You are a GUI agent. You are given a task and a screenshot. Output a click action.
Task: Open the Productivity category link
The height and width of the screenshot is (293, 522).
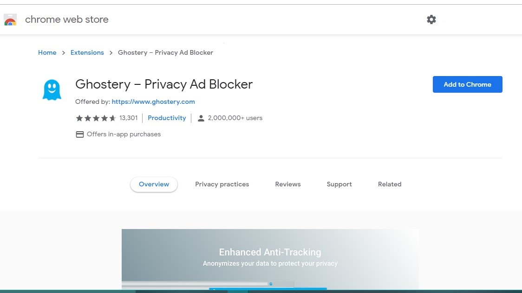[x=167, y=118]
